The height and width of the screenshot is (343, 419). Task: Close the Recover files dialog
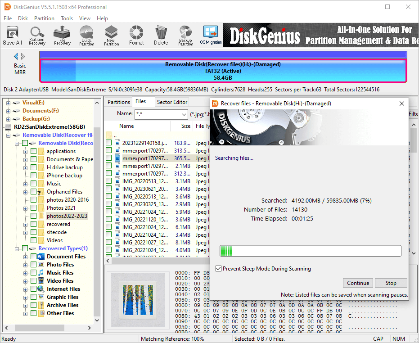pos(402,104)
